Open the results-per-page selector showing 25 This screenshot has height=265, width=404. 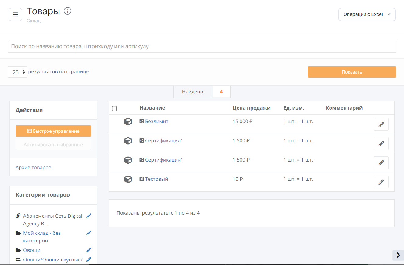[17, 72]
